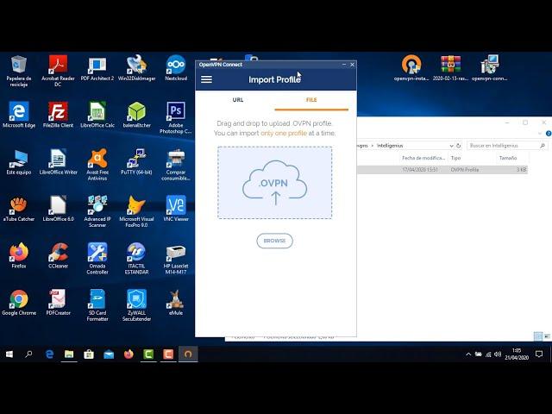Open Edge from the taskbar
The height and width of the screenshot is (414, 552).
tap(49, 354)
